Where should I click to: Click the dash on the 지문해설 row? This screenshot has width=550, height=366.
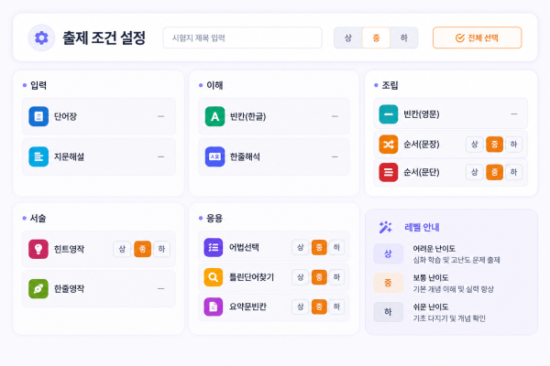[161, 156]
